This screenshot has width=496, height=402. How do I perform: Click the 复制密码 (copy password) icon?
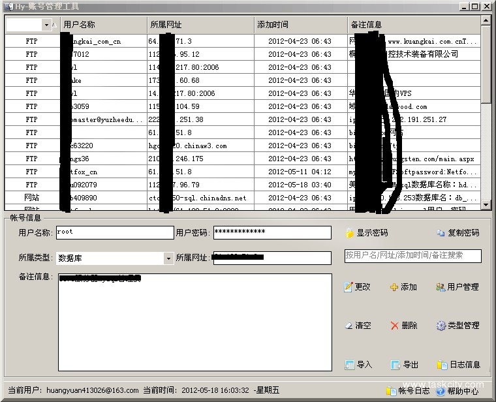(441, 233)
